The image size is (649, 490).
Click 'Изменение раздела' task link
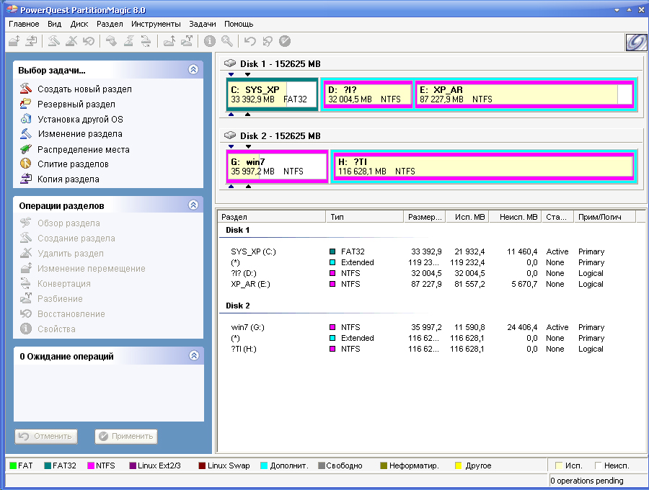[x=79, y=134]
